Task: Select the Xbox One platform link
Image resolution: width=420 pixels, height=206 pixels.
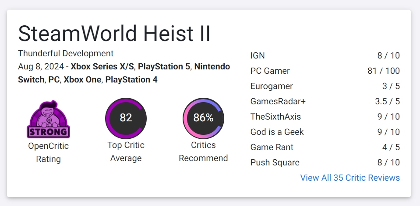Action: (82, 80)
